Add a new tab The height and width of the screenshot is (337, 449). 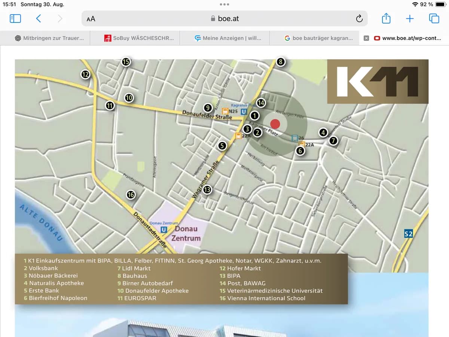tap(410, 18)
